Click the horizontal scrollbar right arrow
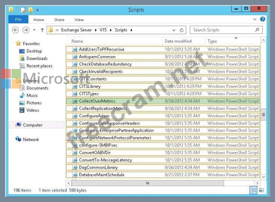The width and height of the screenshot is (275, 202). pos(257,183)
